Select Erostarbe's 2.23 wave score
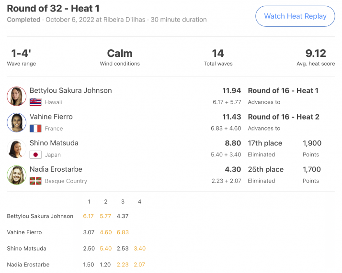Screen dimensions: 342x273 click(x=123, y=264)
